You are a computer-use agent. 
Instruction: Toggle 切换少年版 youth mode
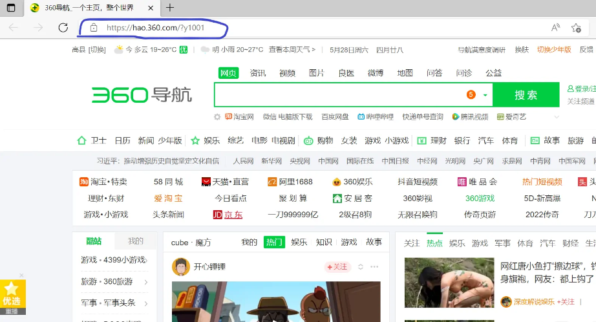[x=554, y=50]
